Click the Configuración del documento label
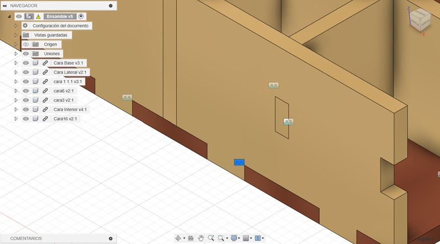The image size is (440, 244). pyautogui.click(x=61, y=26)
